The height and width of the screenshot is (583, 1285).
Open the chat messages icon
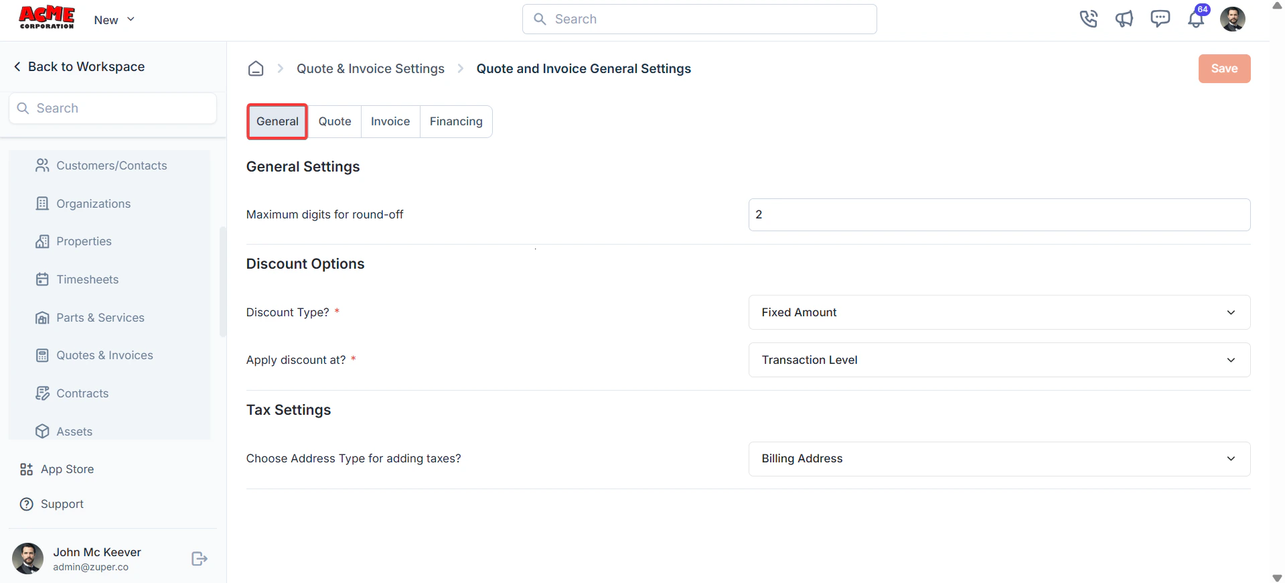(1160, 19)
